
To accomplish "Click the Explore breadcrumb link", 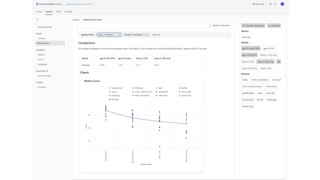I will pos(76,20).
